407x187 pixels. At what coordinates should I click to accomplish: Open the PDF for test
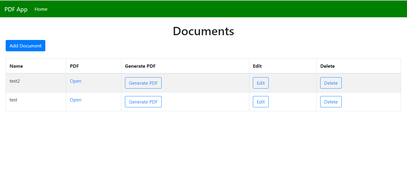pos(75,100)
